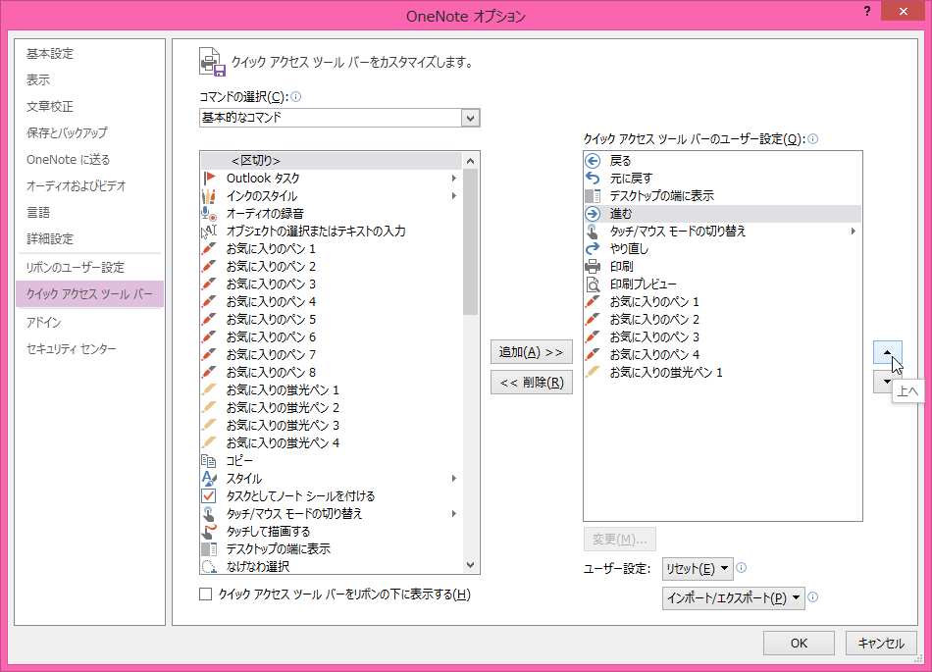Select お気に入りのペン 3 in right toolbar list

pyautogui.click(x=722, y=336)
